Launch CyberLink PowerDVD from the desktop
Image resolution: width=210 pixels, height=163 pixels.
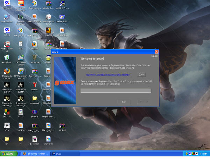click(21, 6)
